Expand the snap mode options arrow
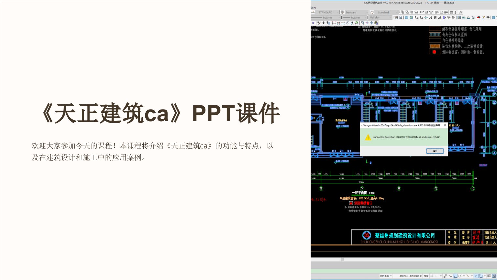The image size is (497, 280). 441,276
